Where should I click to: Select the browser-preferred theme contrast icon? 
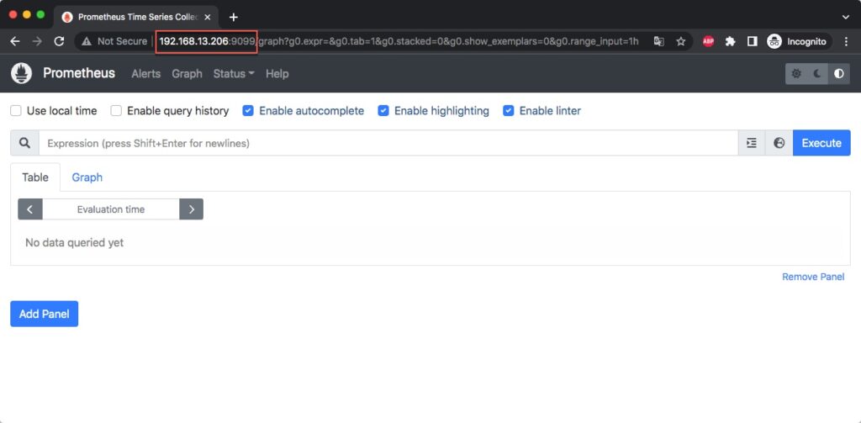(x=839, y=74)
